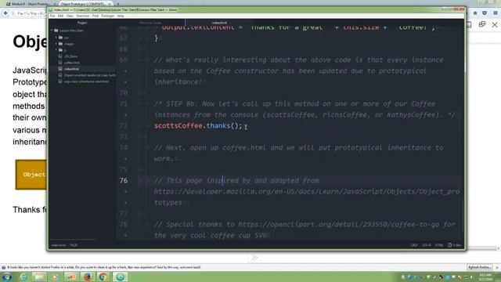Open coffee.html in the project tree

71,63
